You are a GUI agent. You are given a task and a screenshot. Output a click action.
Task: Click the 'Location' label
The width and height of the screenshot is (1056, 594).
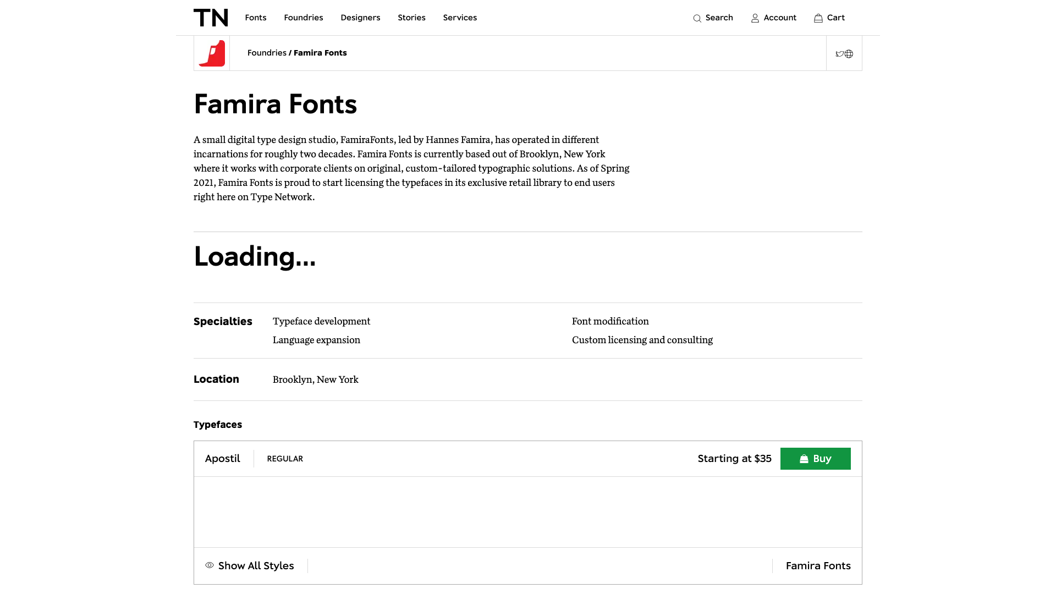(216, 379)
